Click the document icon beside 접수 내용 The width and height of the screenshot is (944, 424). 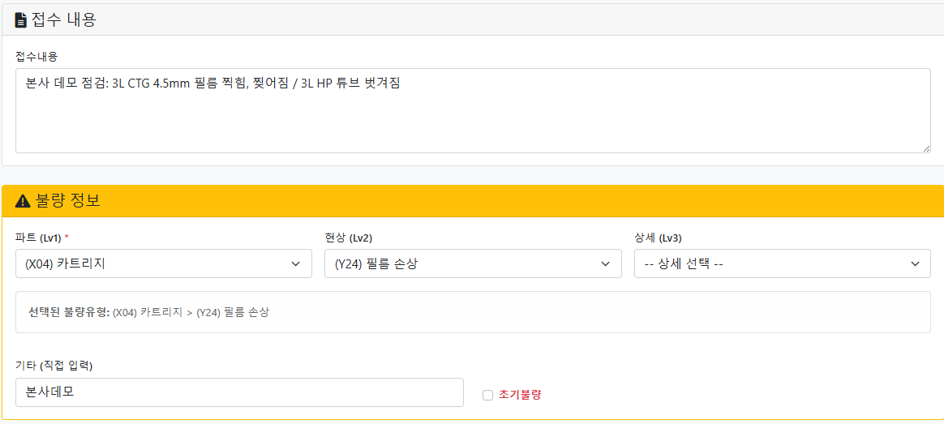21,20
